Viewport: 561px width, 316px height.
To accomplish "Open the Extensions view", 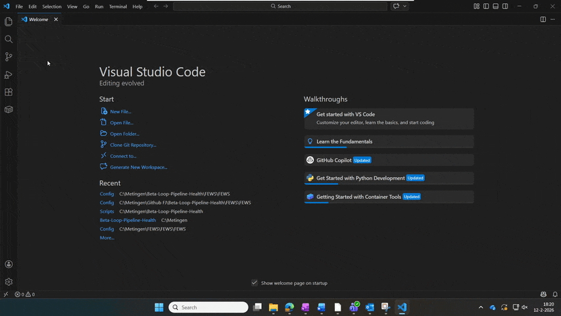I will 9,92.
